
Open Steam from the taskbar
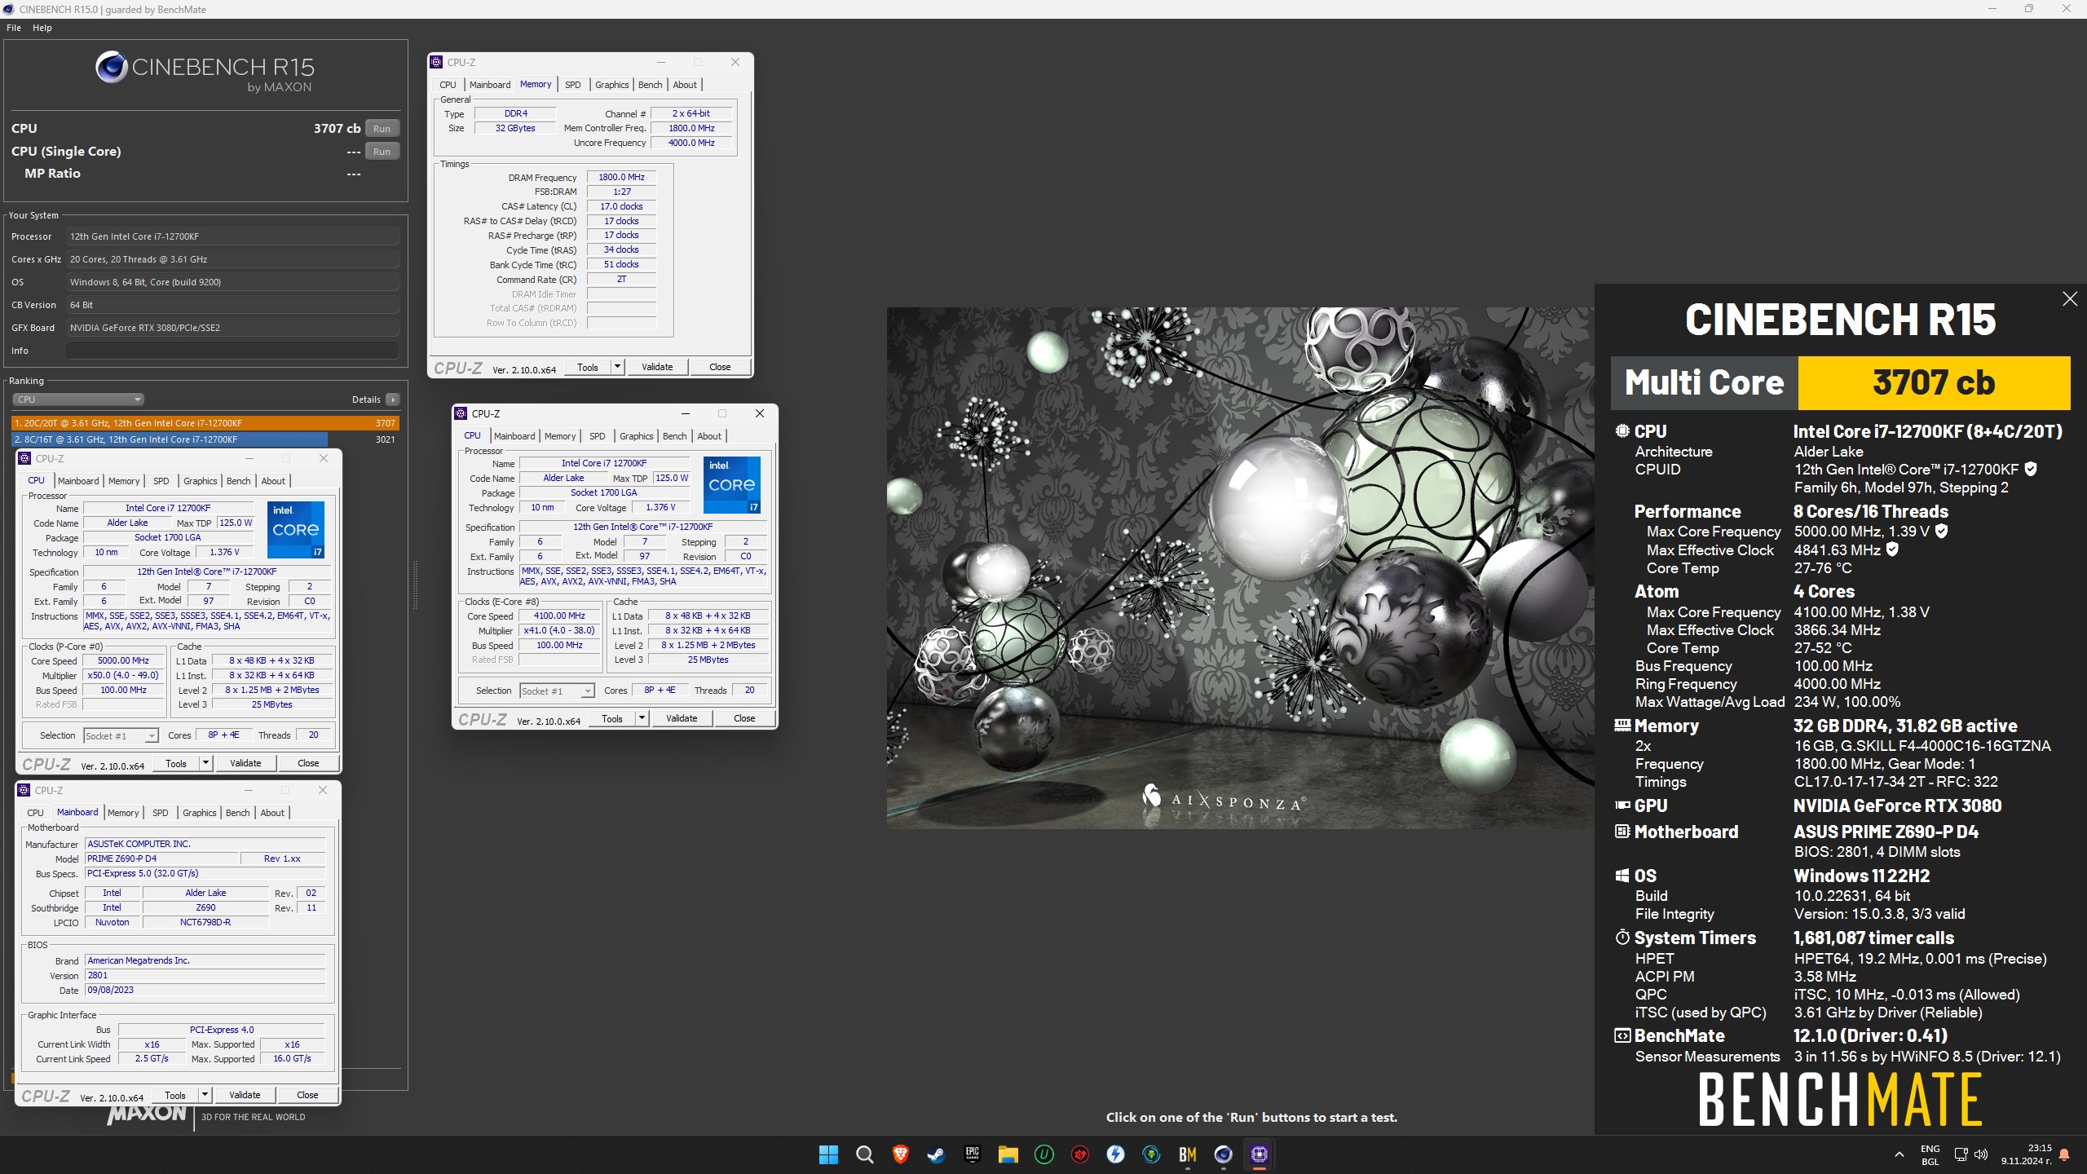(x=936, y=1154)
